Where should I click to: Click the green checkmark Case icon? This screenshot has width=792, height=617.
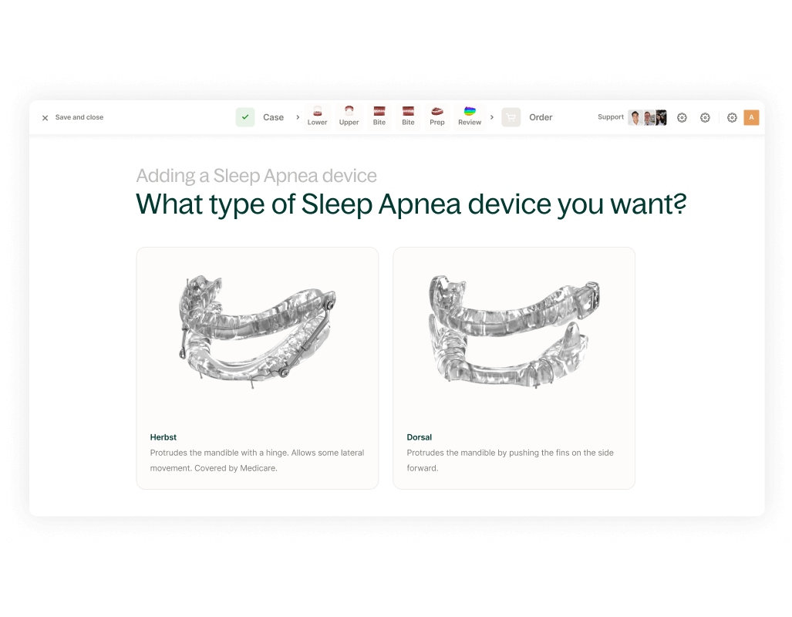tap(245, 117)
